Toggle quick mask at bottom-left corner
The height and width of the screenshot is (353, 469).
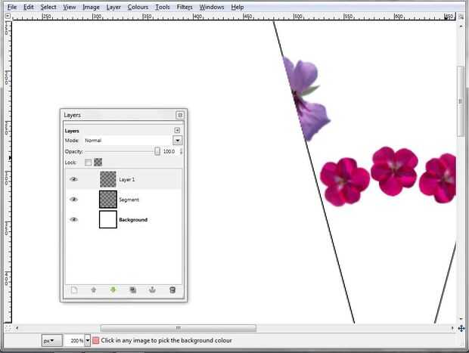[x=8, y=329]
